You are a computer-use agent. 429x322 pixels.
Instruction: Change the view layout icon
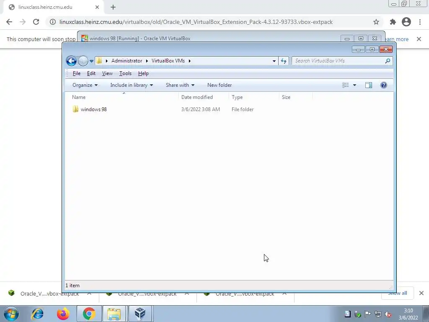(x=345, y=85)
